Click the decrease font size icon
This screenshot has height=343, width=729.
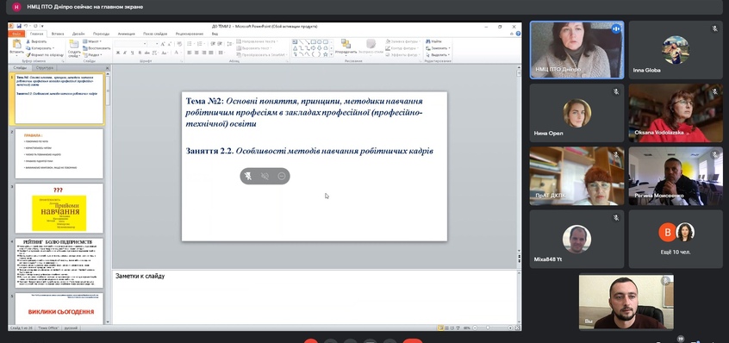[x=170, y=44]
